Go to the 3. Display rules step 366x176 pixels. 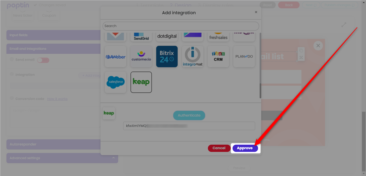coord(215,5)
